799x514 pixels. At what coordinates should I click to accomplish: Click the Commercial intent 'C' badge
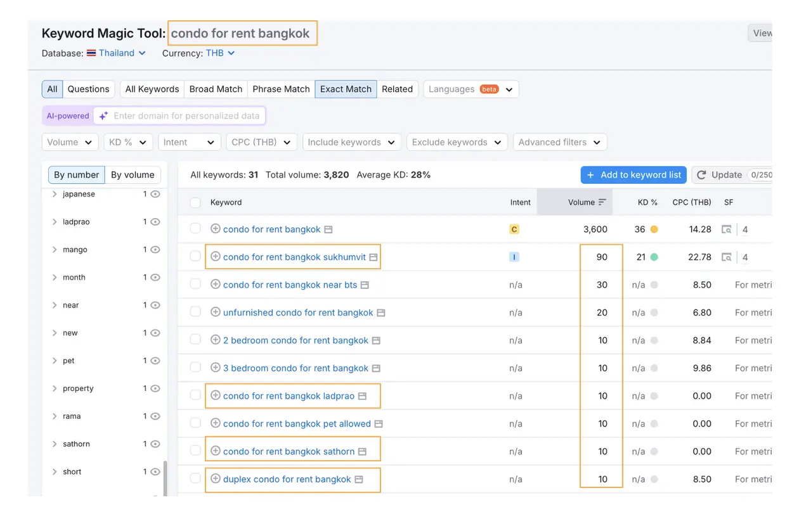coord(514,229)
